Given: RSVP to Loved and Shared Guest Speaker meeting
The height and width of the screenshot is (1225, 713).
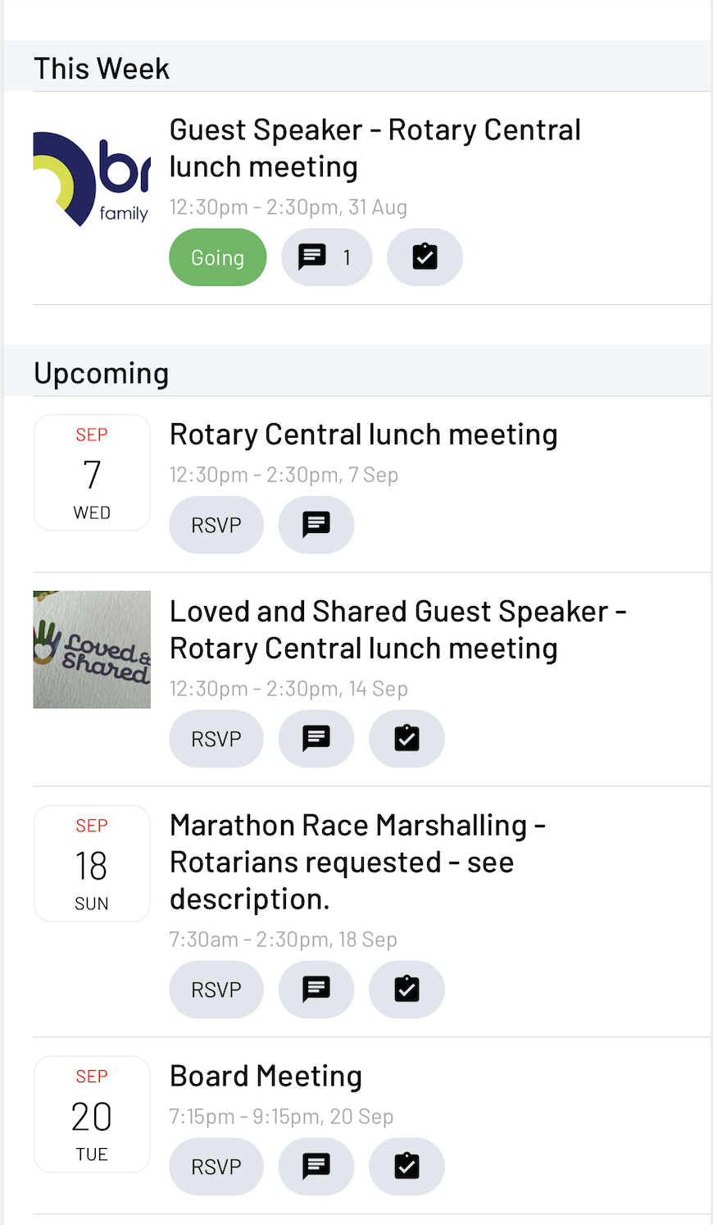Looking at the screenshot, I should [216, 739].
